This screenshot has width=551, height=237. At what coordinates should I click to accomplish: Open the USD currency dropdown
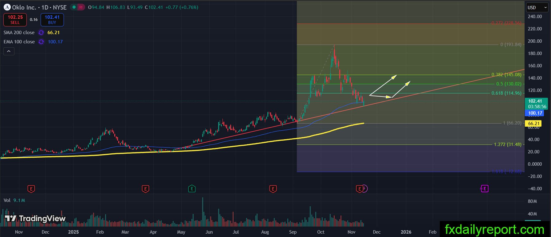coord(538,8)
